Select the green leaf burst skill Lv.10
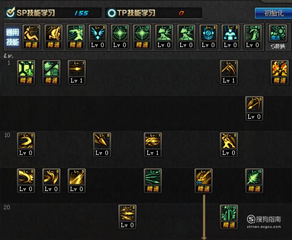Screen dimensions: 292x240 tap(254, 181)
